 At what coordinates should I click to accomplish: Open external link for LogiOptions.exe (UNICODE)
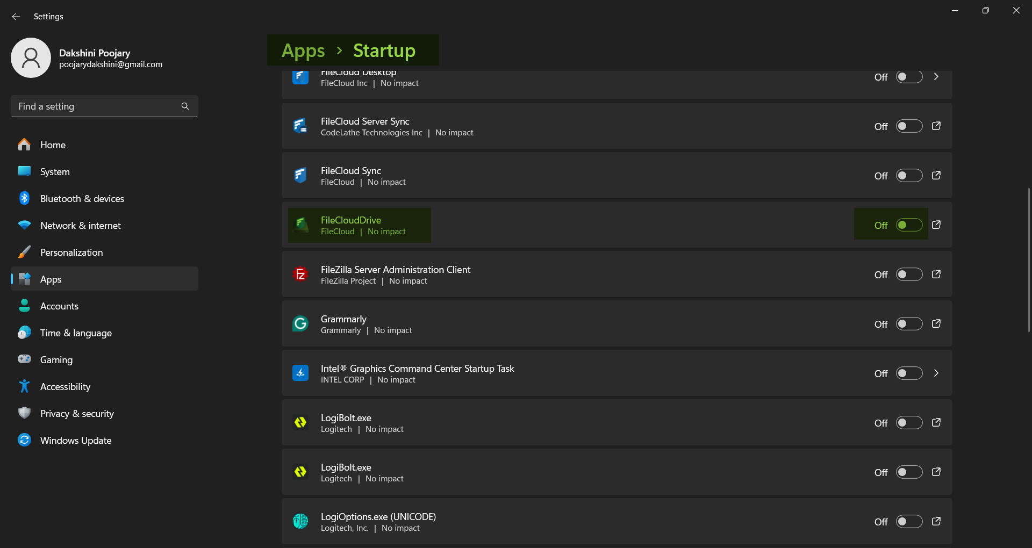coord(936,521)
